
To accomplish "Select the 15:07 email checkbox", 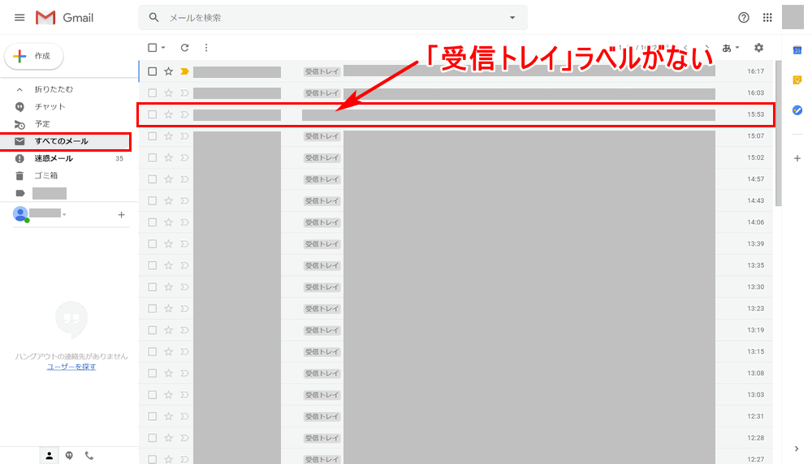I will 153,136.
